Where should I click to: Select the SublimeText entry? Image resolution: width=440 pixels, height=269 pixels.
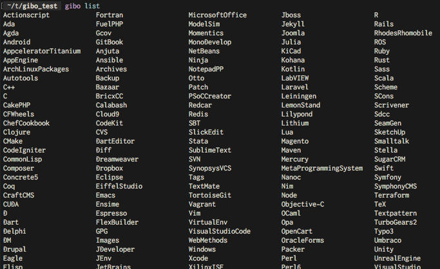(210, 150)
